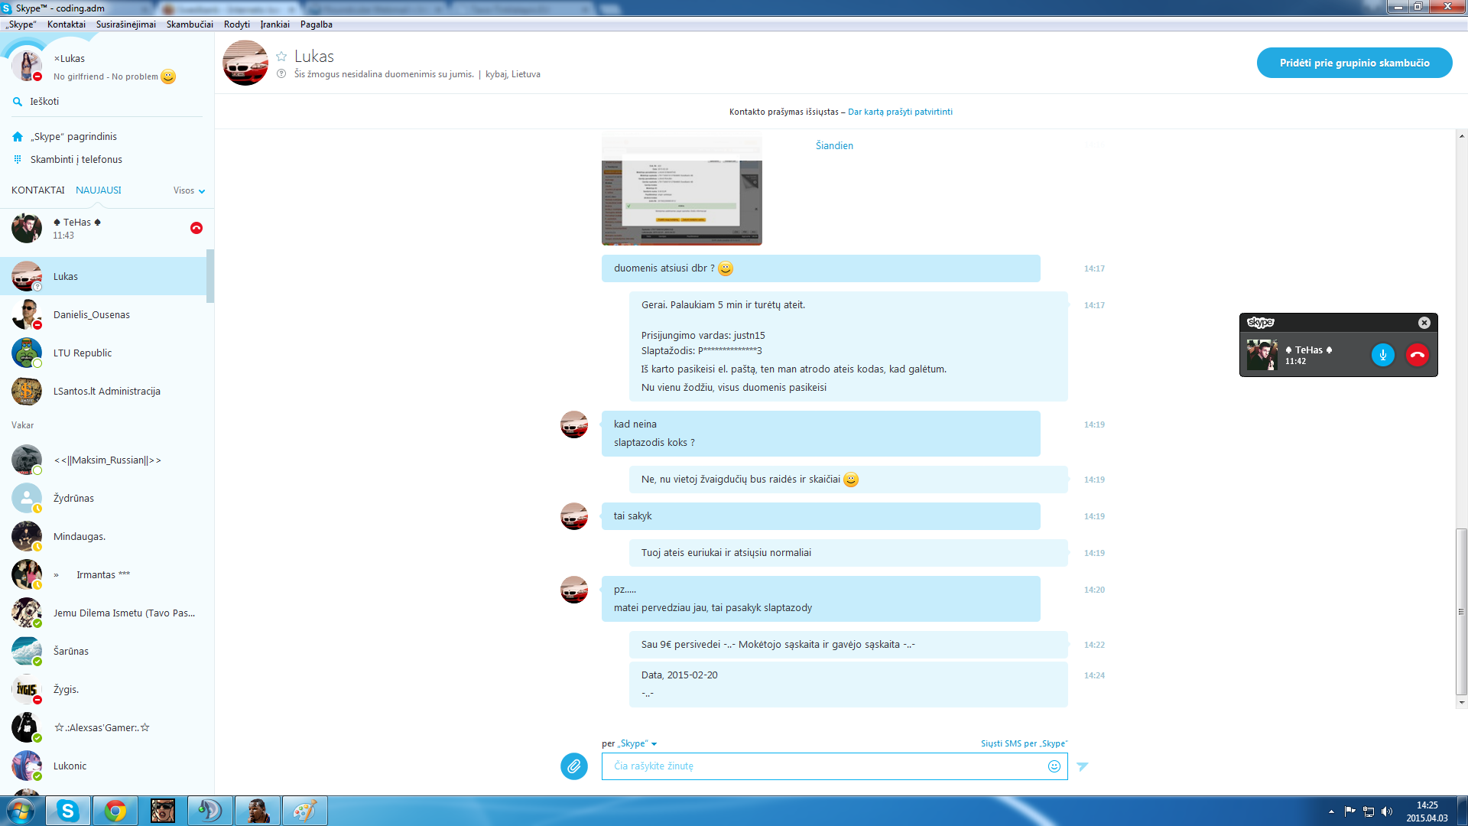
Task: Click the chat vertical scrollbar thumb
Action: point(1461,612)
